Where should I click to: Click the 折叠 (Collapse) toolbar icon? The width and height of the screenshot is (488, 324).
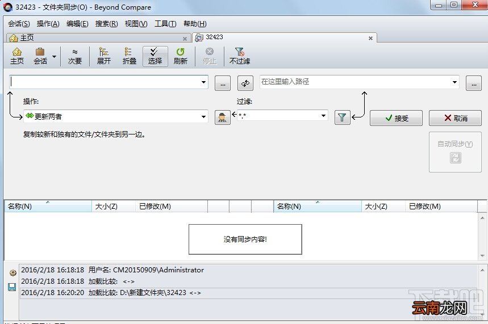[x=129, y=56]
